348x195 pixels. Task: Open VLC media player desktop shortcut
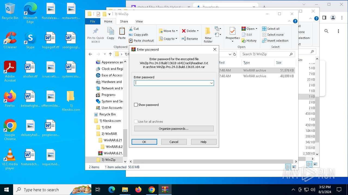click(10, 159)
